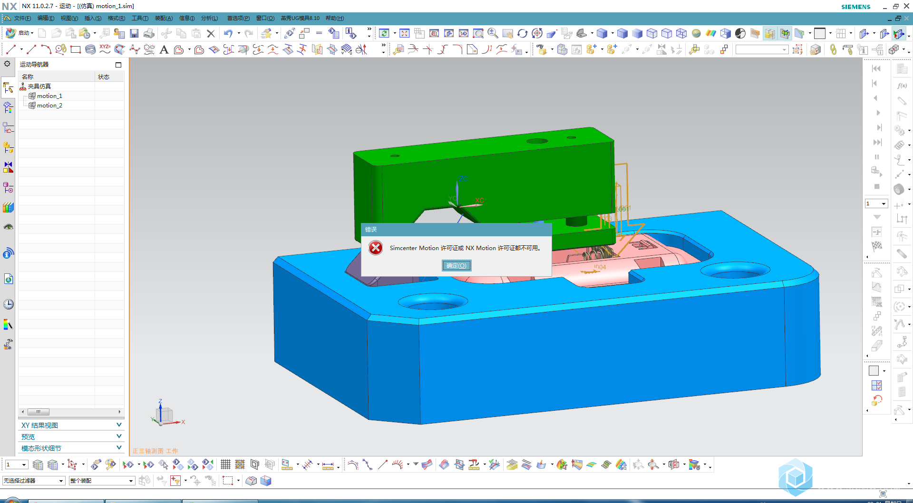Open the 整个装配 scope dropdown
Viewport: 913px width, 503px height.
coord(102,481)
